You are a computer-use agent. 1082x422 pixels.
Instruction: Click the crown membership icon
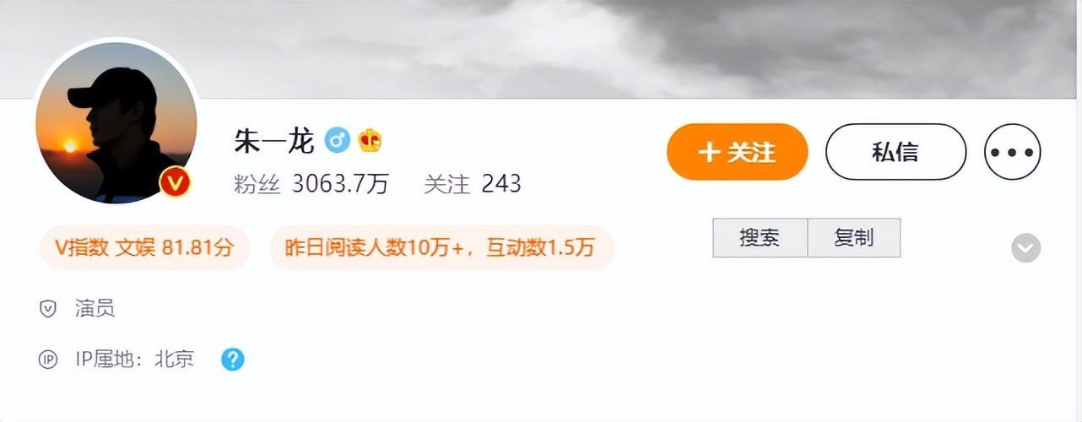point(370,140)
